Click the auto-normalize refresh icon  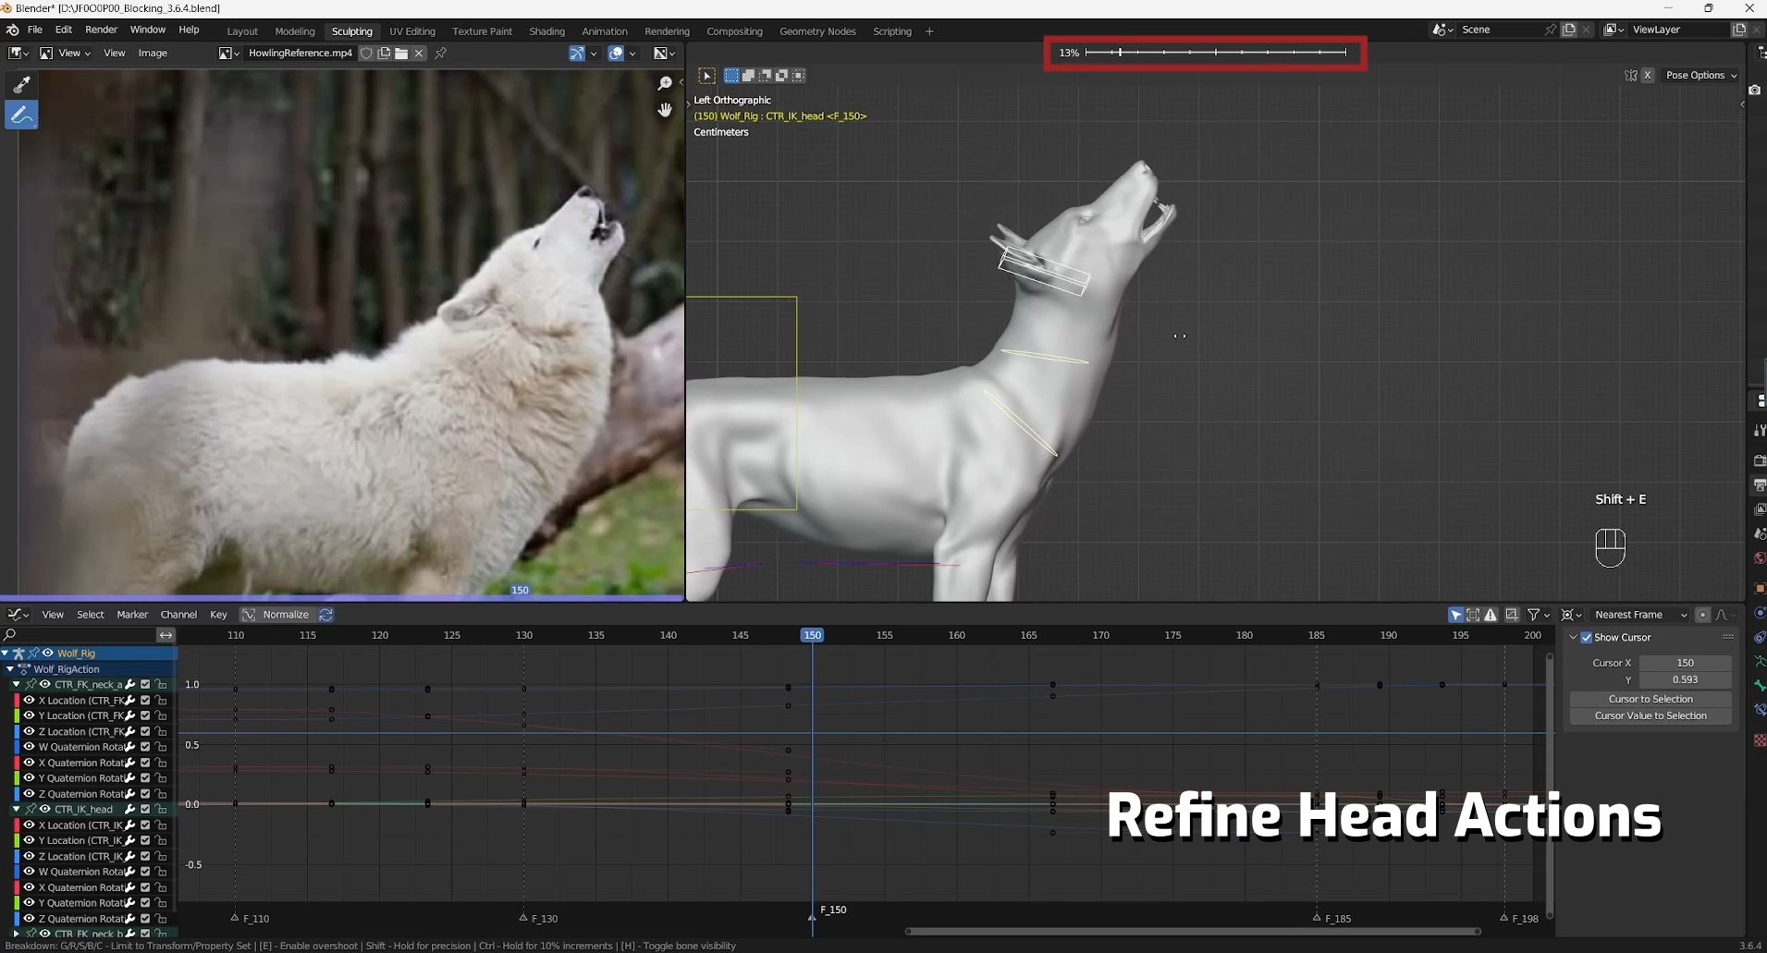pos(325,615)
